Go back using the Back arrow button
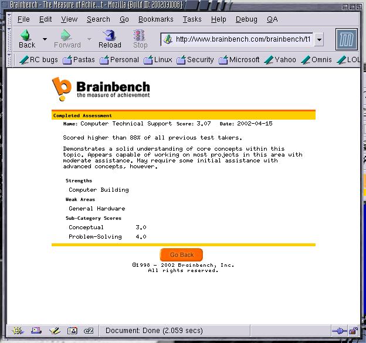366x343 pixels. (27, 39)
